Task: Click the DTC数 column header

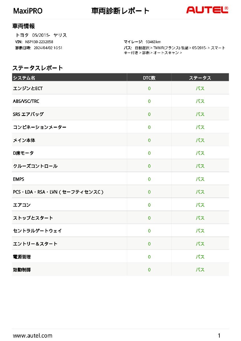Action: [149, 78]
